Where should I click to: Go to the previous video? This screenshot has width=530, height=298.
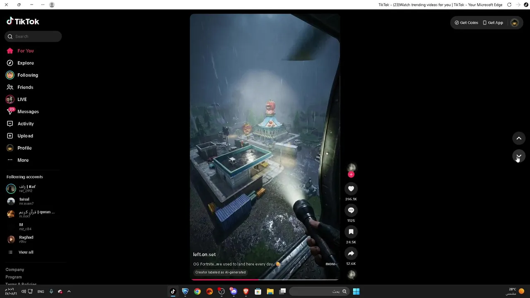519,138
